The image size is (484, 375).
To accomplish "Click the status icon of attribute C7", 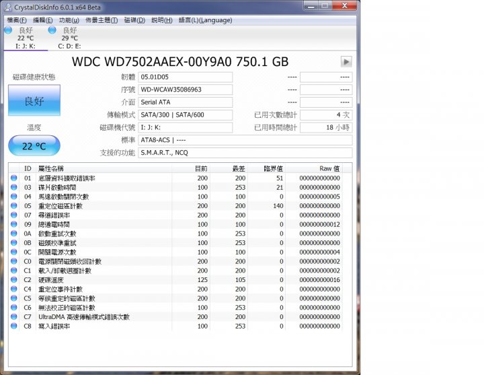I will pos(14,316).
